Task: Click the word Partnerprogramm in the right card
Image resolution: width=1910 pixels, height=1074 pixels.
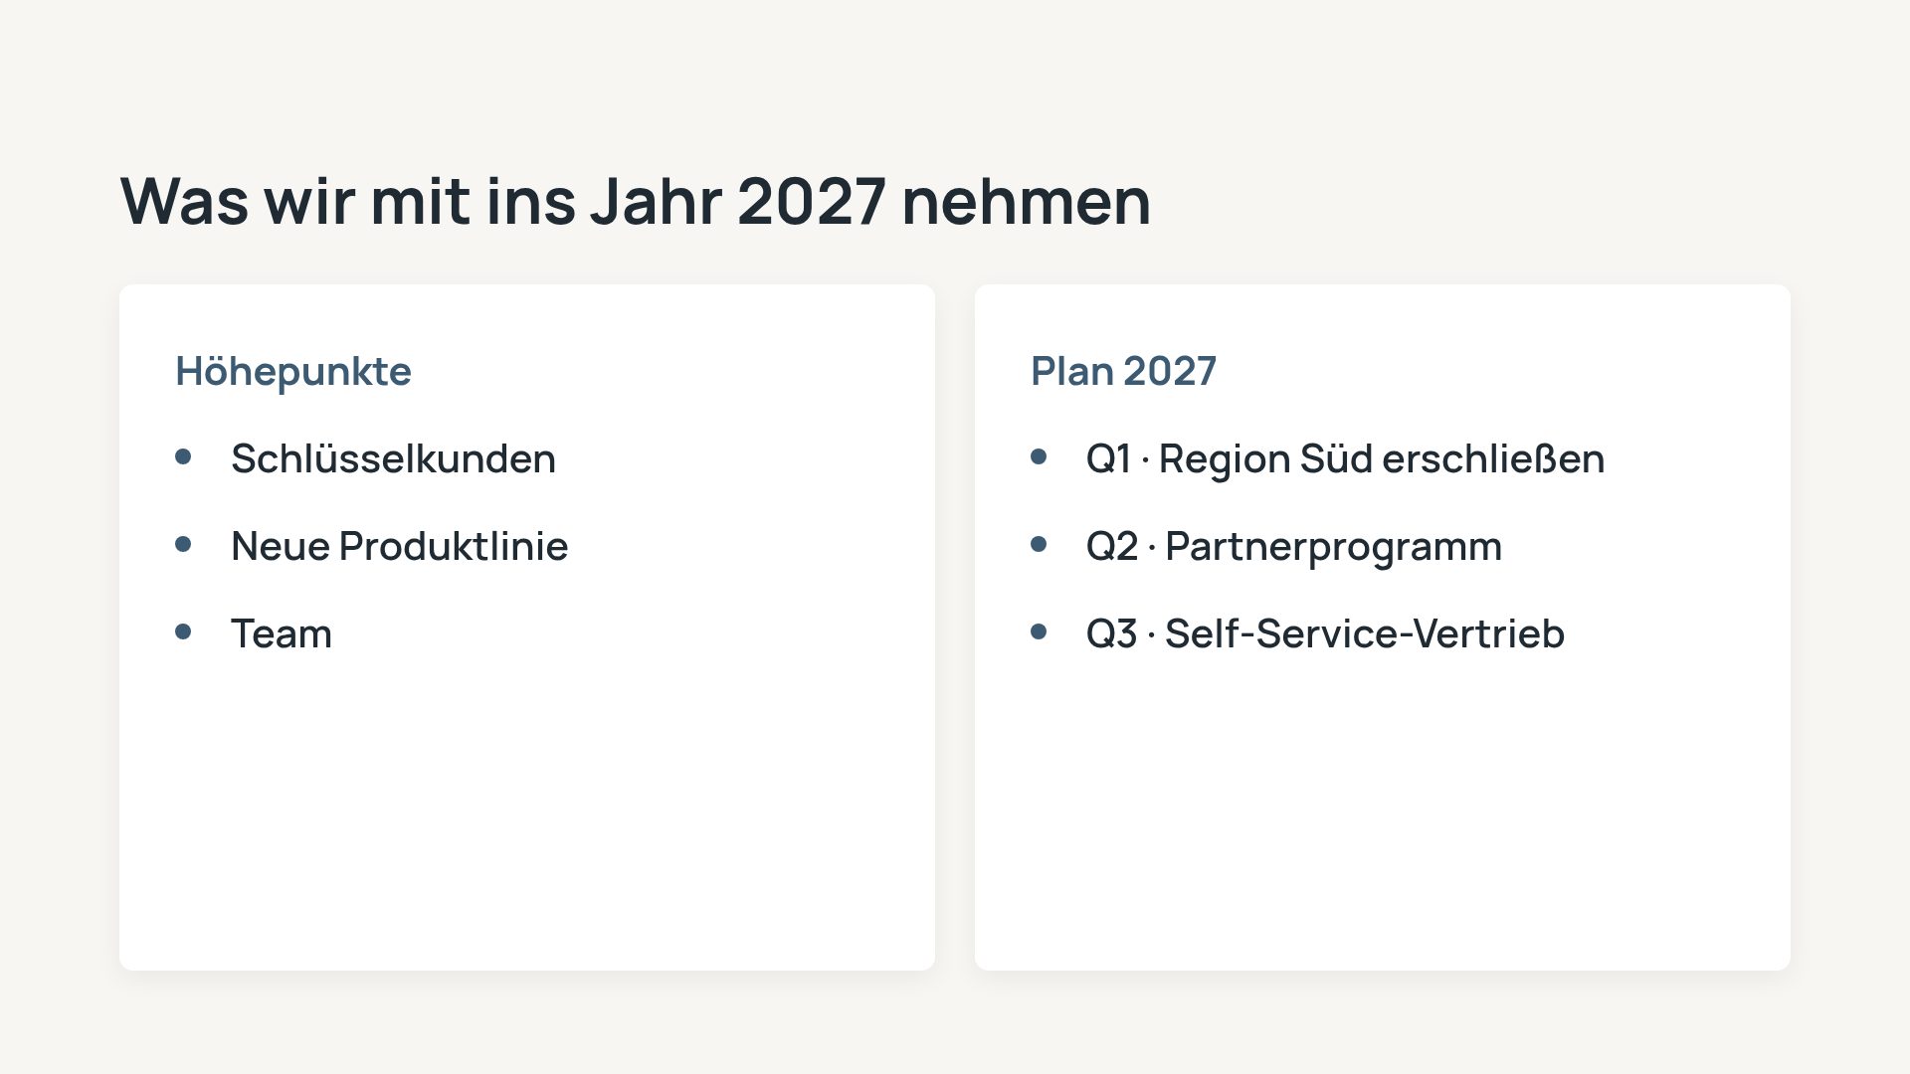Action: coord(1333,546)
